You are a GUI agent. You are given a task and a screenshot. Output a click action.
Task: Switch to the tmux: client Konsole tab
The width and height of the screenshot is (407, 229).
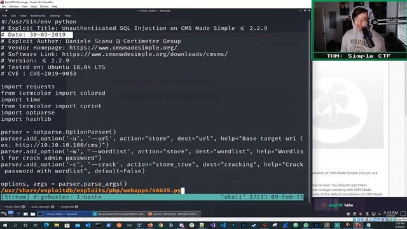click(x=13, y=207)
